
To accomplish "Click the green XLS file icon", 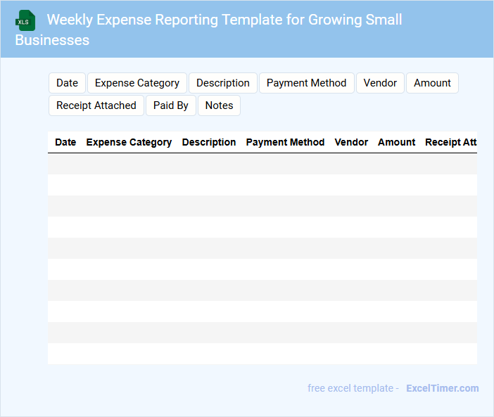I will (x=25, y=20).
